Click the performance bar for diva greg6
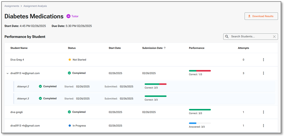Screen dimensions: 285x137 pos(200,109)
